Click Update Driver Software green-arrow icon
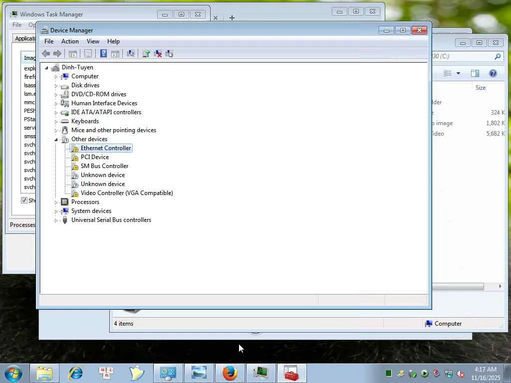Image resolution: width=511 pixels, height=383 pixels. (146, 54)
